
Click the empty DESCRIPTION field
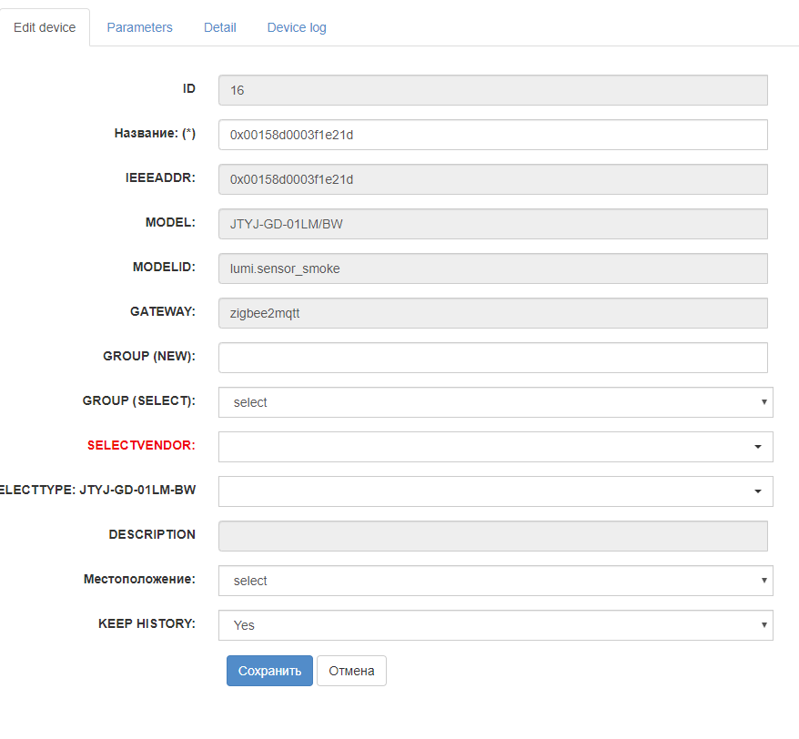pyautogui.click(x=492, y=536)
